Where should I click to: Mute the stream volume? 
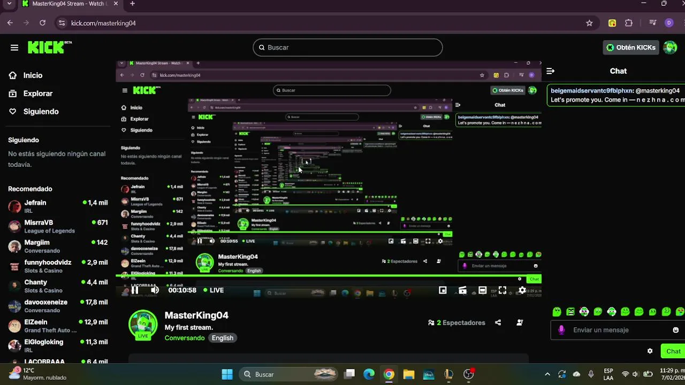(x=155, y=290)
